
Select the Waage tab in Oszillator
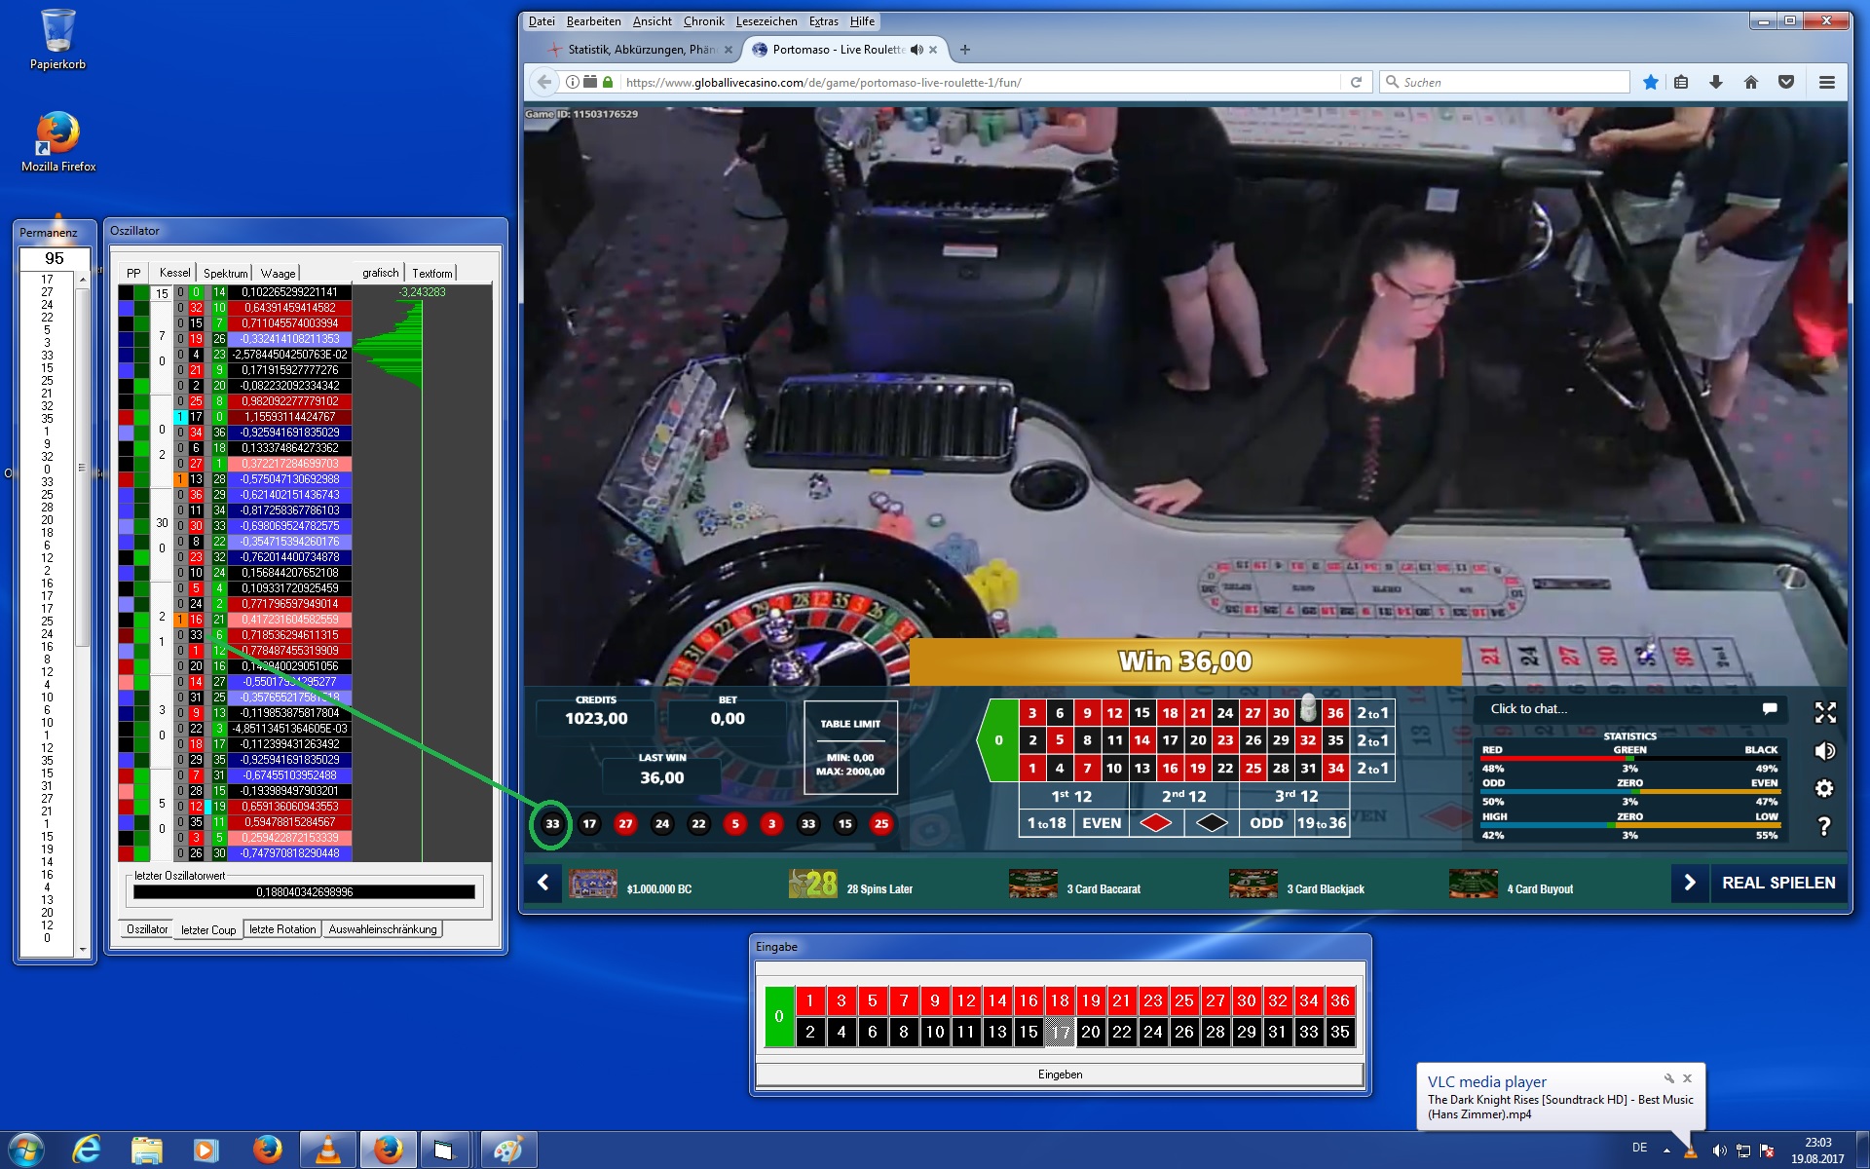click(x=278, y=274)
